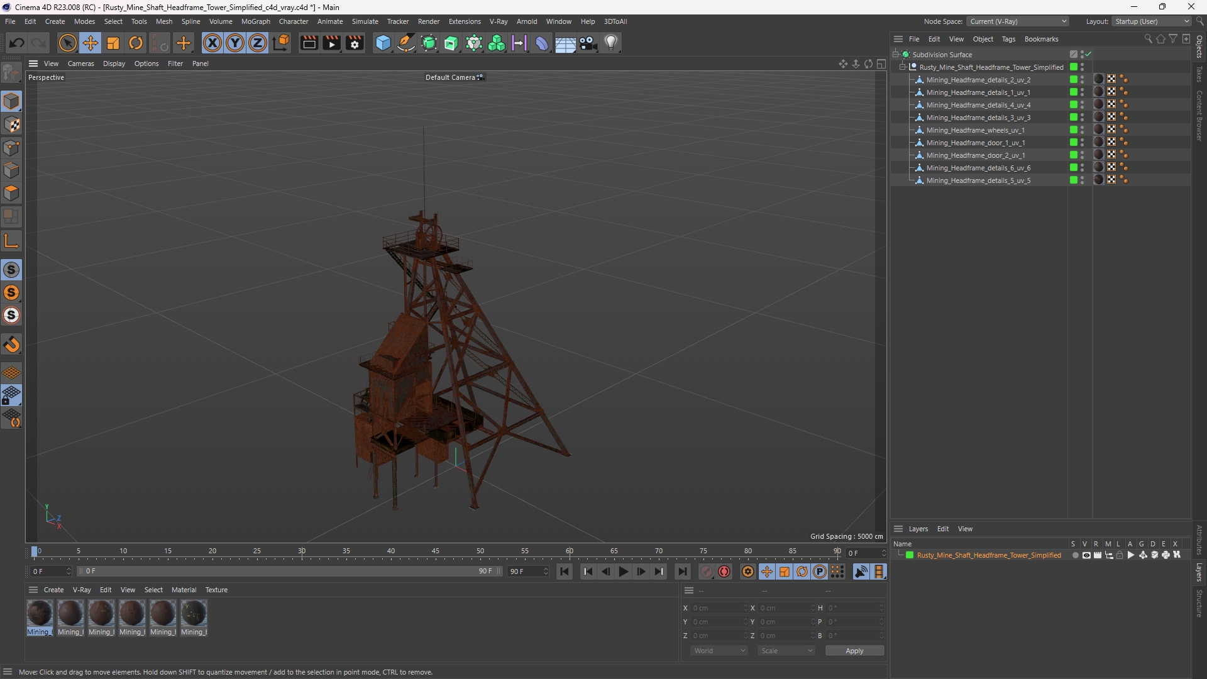Click the current frame 0 F field
1207x679 pixels.
coord(51,571)
